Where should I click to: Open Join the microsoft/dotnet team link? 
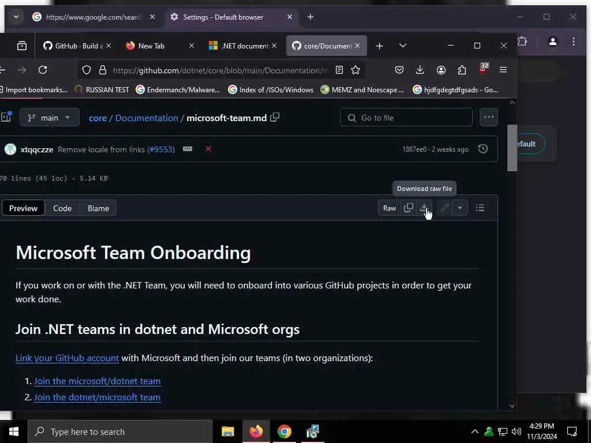pyautogui.click(x=97, y=381)
